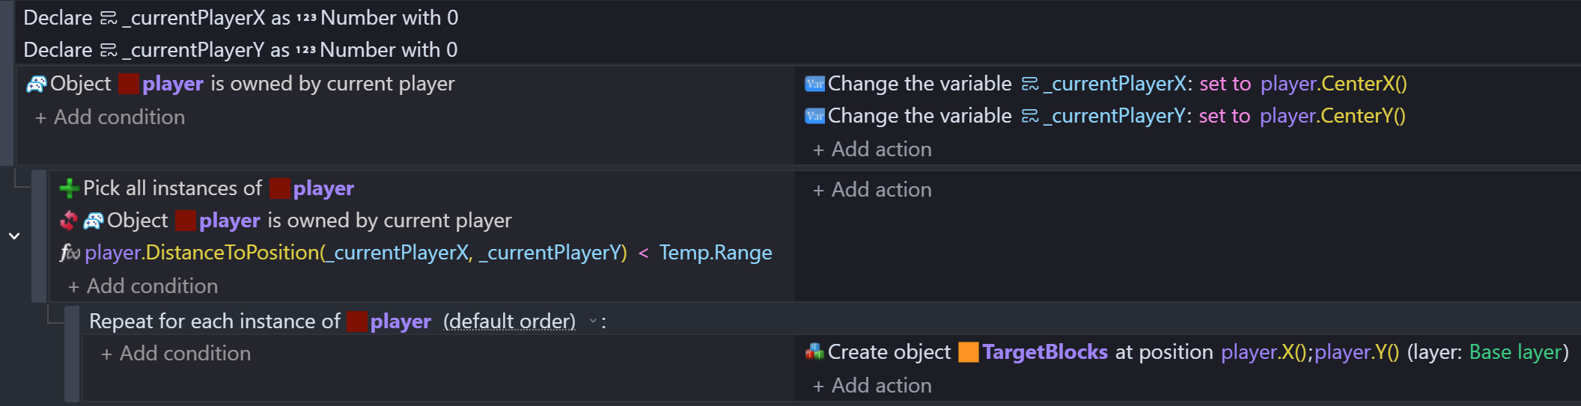Click the multiplayer icon in the first condition
Viewport: 1581px width, 406px height.
click(x=36, y=84)
